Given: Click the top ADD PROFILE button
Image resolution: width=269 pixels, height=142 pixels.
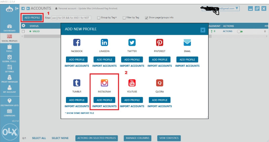Looking at the screenshot, I should (32, 17).
